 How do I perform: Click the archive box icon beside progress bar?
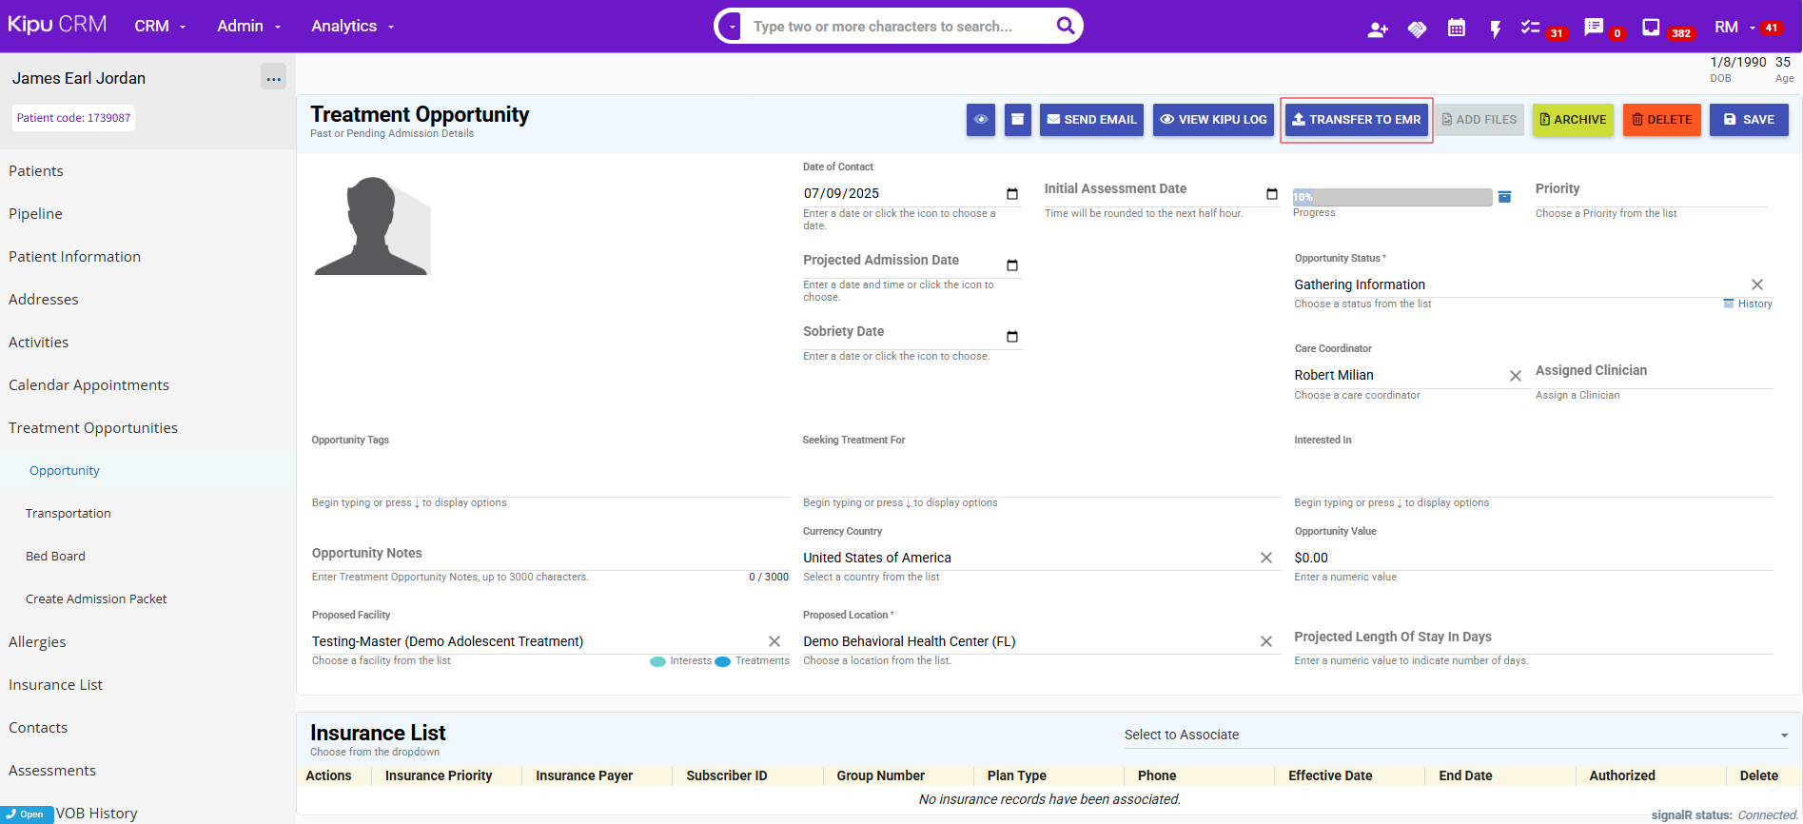tap(1504, 197)
